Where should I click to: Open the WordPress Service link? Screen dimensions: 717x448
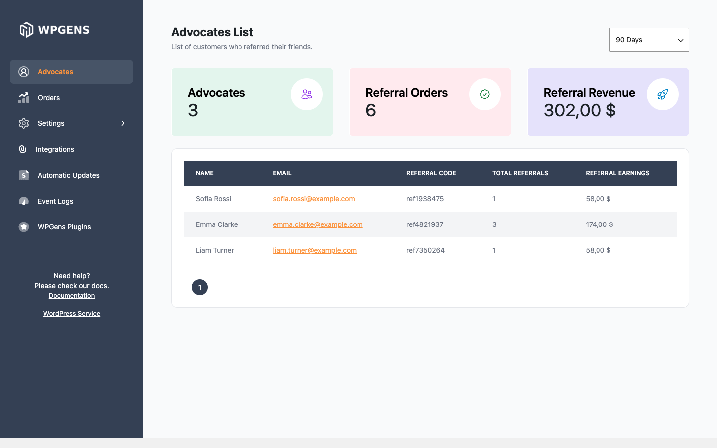click(72, 314)
